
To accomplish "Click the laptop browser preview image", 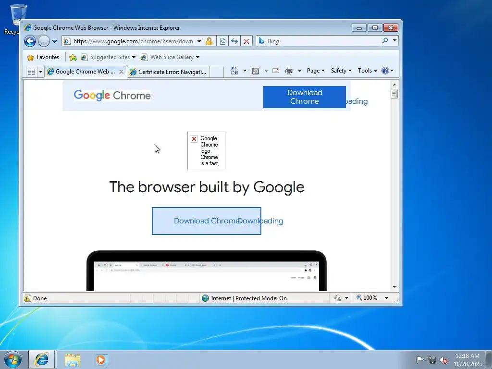I will [207, 271].
